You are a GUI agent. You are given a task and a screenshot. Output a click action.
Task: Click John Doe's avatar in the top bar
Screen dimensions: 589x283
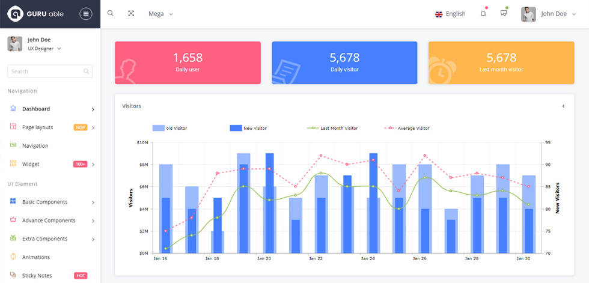tap(528, 14)
